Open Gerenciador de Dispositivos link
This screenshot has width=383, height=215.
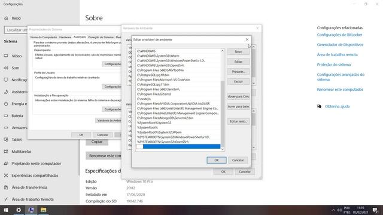click(x=340, y=45)
